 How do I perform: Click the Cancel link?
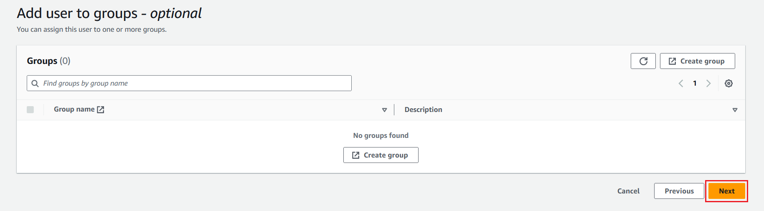pyautogui.click(x=628, y=191)
